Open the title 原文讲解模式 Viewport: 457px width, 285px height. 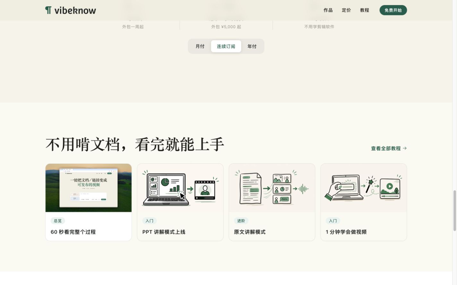250,232
